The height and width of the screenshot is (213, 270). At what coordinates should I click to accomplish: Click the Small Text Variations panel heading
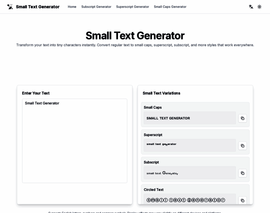pyautogui.click(x=161, y=93)
